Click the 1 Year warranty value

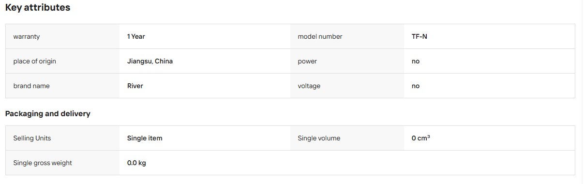tap(136, 37)
